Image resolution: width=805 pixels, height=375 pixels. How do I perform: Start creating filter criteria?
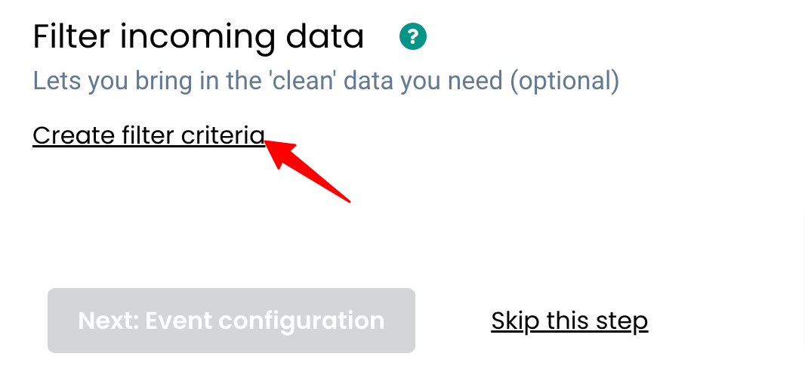[x=149, y=135]
